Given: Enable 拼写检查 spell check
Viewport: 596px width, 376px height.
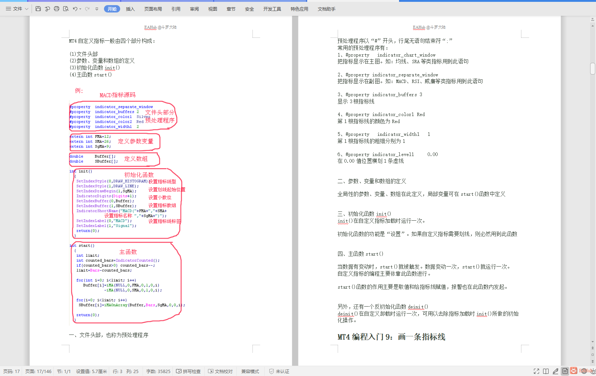Looking at the screenshot, I should pyautogui.click(x=189, y=371).
